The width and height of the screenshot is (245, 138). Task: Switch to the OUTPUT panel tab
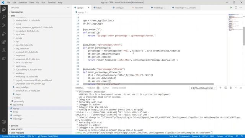(106, 88)
